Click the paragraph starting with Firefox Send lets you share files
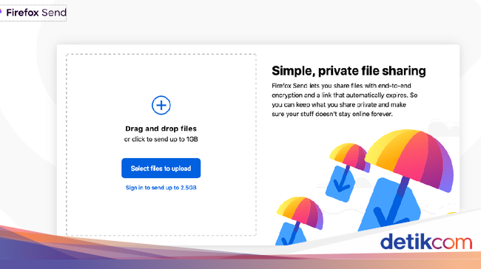Viewport: 481px width, 269px height. pos(345,100)
